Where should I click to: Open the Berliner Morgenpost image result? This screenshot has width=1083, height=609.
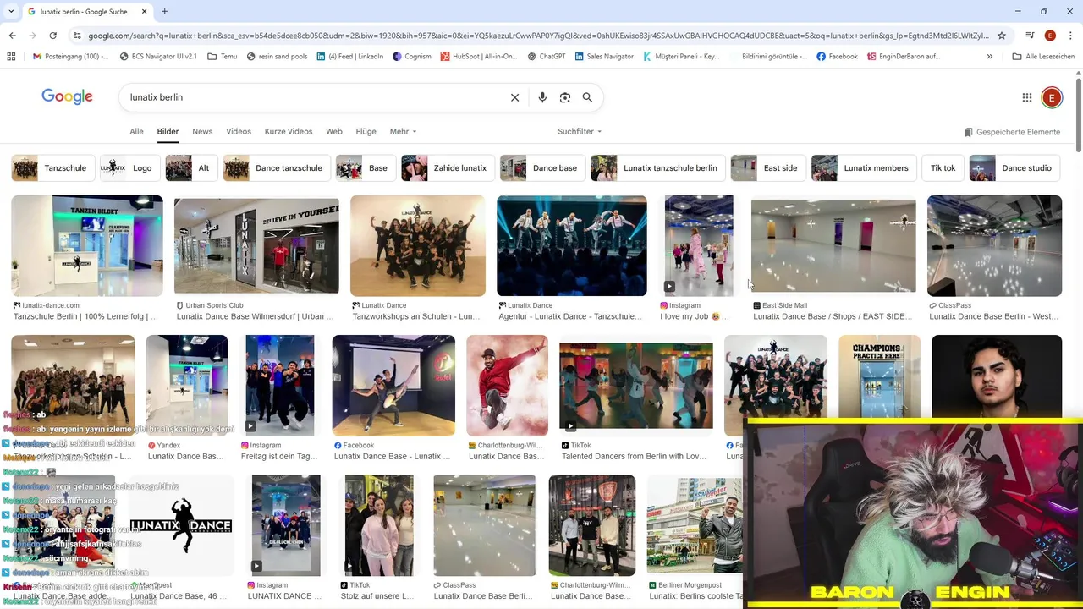[695, 525]
